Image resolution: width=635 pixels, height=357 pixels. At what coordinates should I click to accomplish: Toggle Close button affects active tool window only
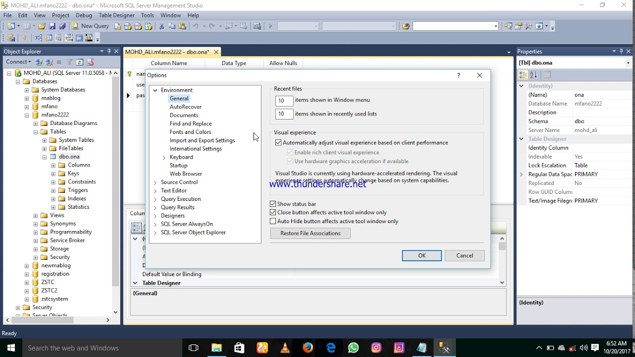tap(273, 212)
